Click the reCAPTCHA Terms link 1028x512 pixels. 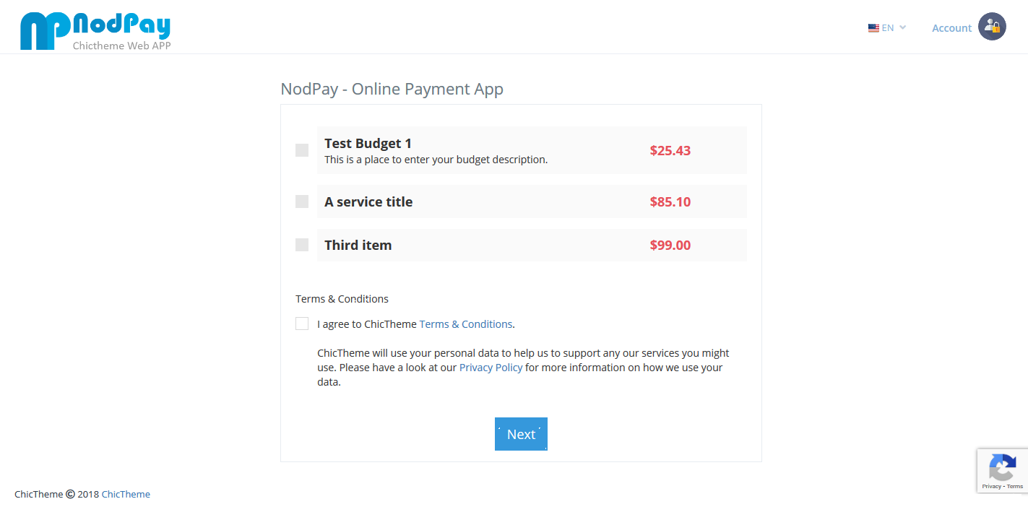tap(1015, 487)
